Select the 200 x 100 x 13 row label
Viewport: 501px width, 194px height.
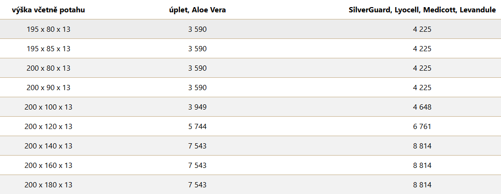click(48, 107)
